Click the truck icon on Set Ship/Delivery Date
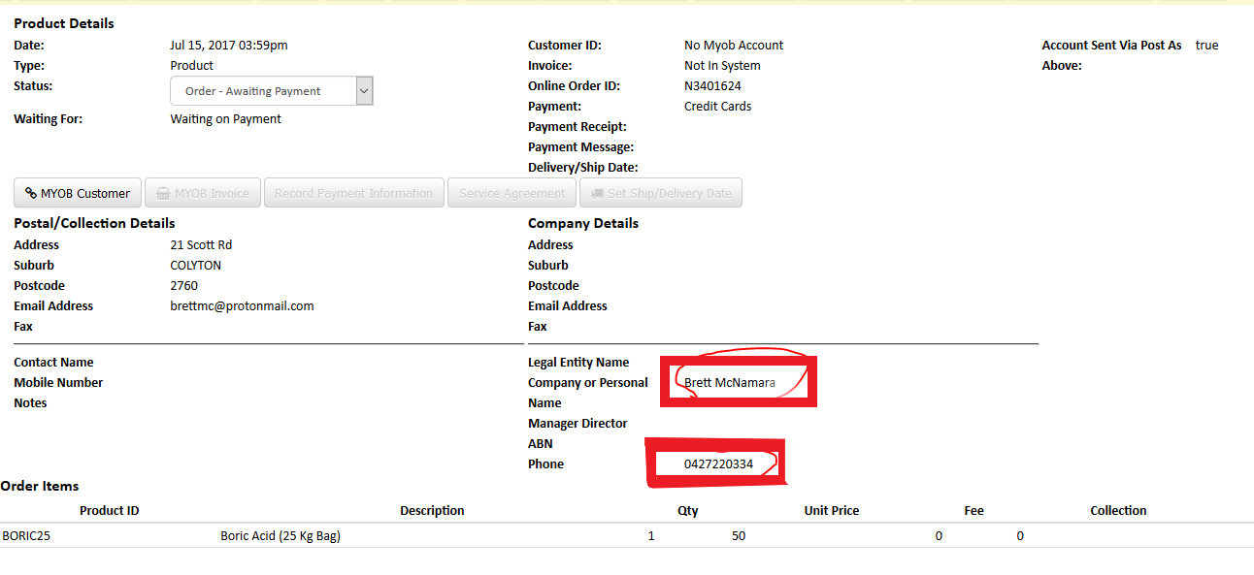This screenshot has height=575, width=1254. (x=597, y=193)
